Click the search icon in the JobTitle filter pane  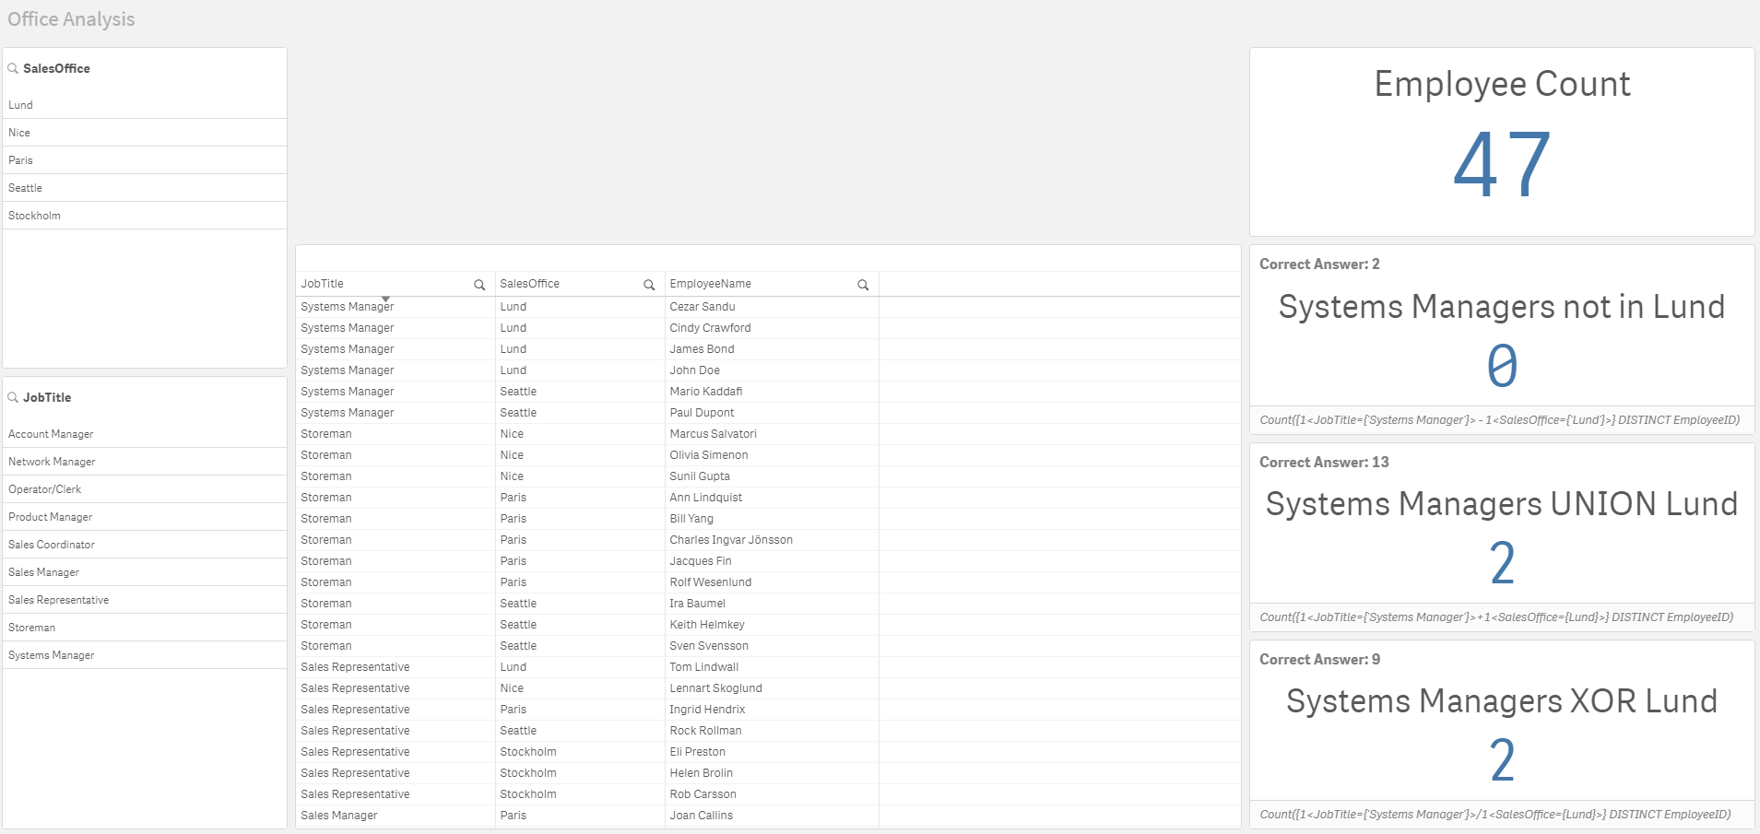tap(13, 397)
